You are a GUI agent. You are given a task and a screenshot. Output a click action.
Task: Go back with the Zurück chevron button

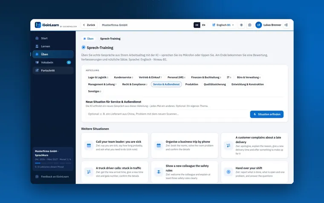89,25
